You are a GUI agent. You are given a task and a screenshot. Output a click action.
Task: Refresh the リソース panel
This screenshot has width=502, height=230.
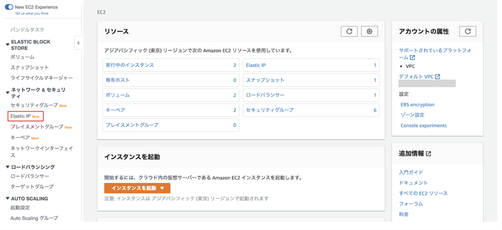point(349,31)
